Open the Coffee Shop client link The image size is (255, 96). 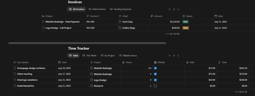pyautogui.click(x=128, y=28)
